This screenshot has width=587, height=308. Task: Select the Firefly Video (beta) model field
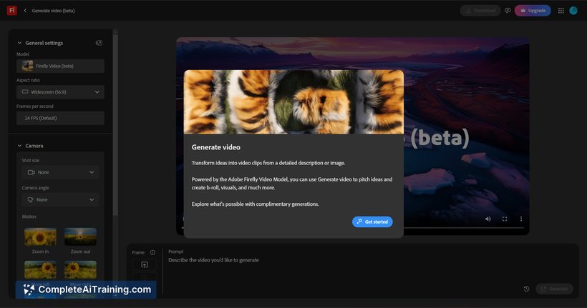[60, 66]
